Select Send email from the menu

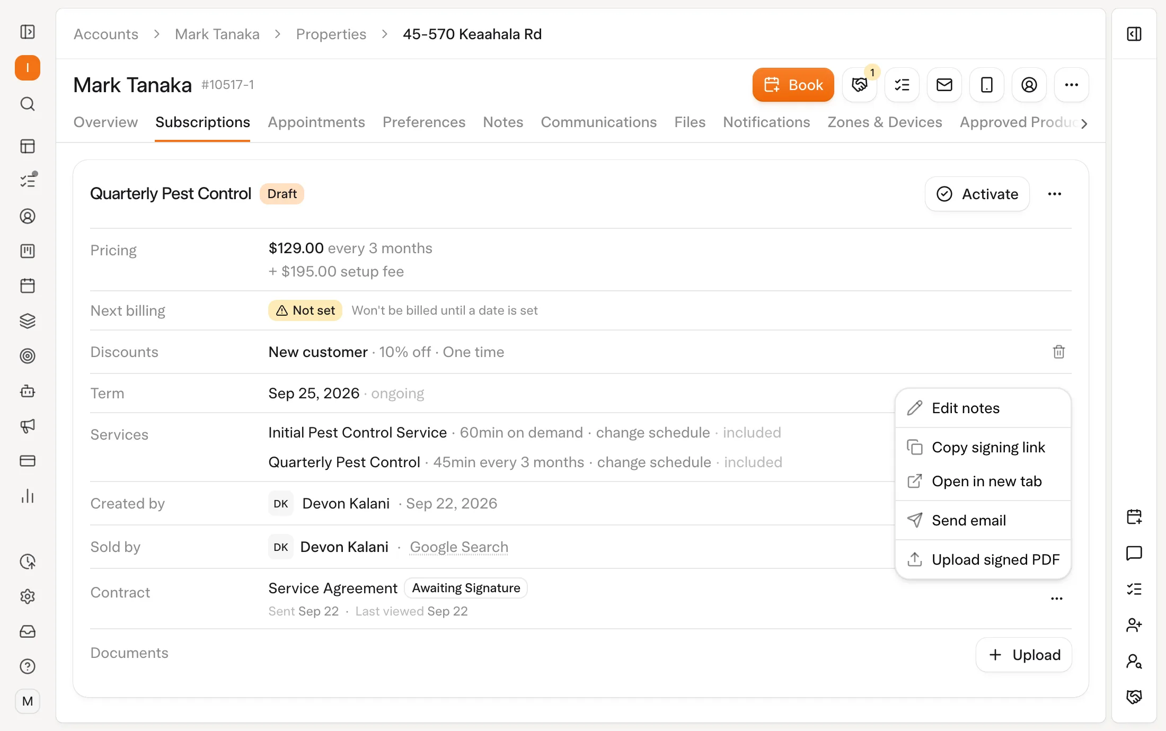point(983,521)
